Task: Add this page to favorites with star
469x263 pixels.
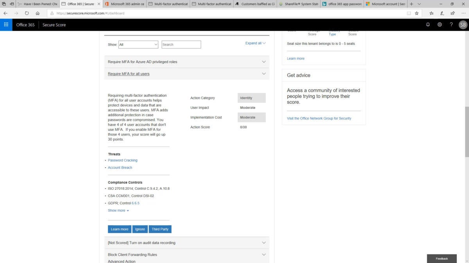Action: click(x=417, y=13)
